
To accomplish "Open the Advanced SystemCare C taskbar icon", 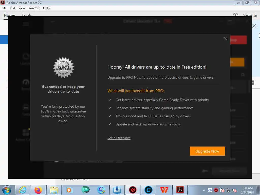I will point(148,190).
